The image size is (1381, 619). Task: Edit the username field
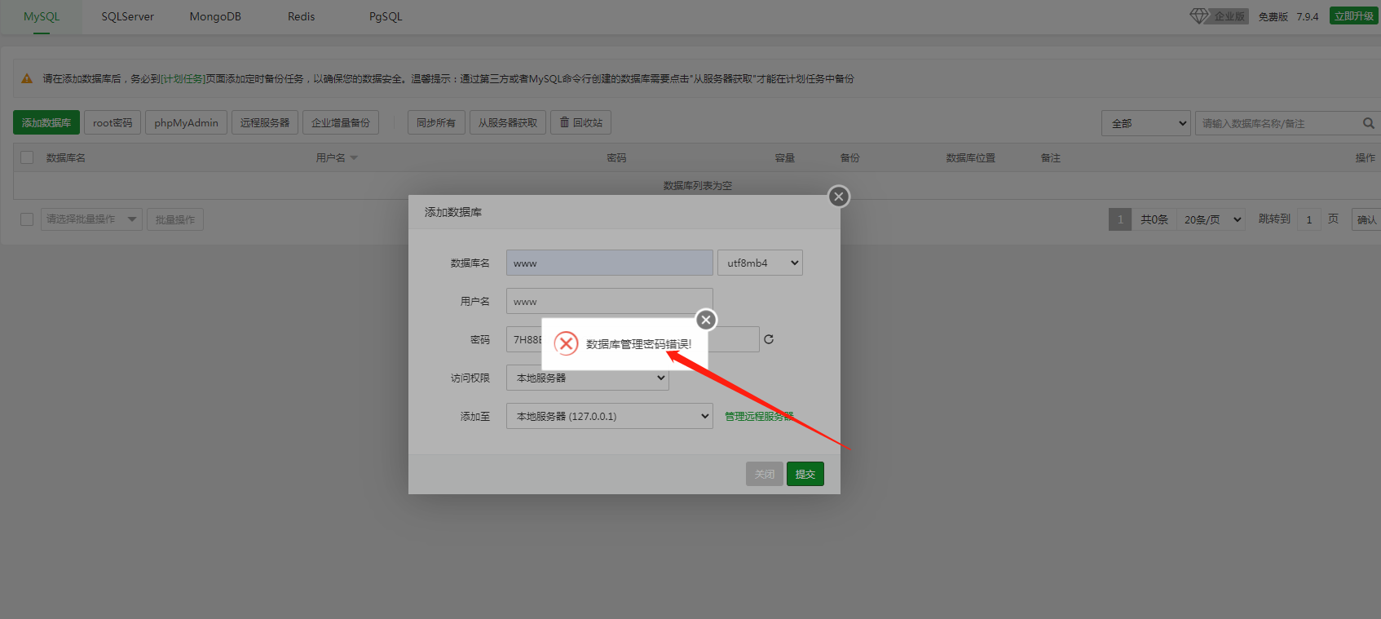click(x=610, y=301)
